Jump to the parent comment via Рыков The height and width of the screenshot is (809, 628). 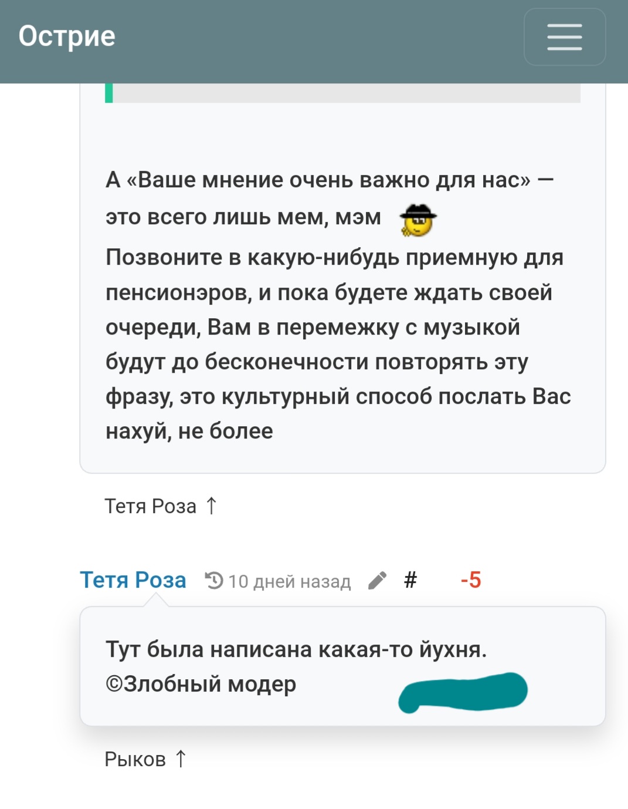146,759
